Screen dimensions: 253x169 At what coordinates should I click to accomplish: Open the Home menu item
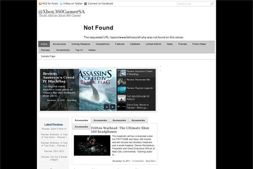pyautogui.click(x=44, y=44)
